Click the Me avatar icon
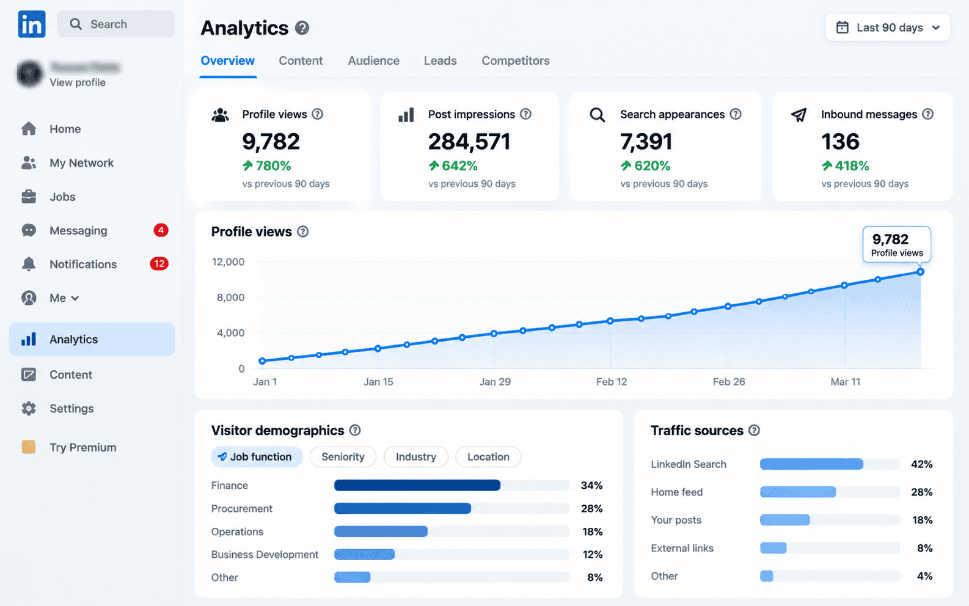969x606 pixels. coord(29,298)
